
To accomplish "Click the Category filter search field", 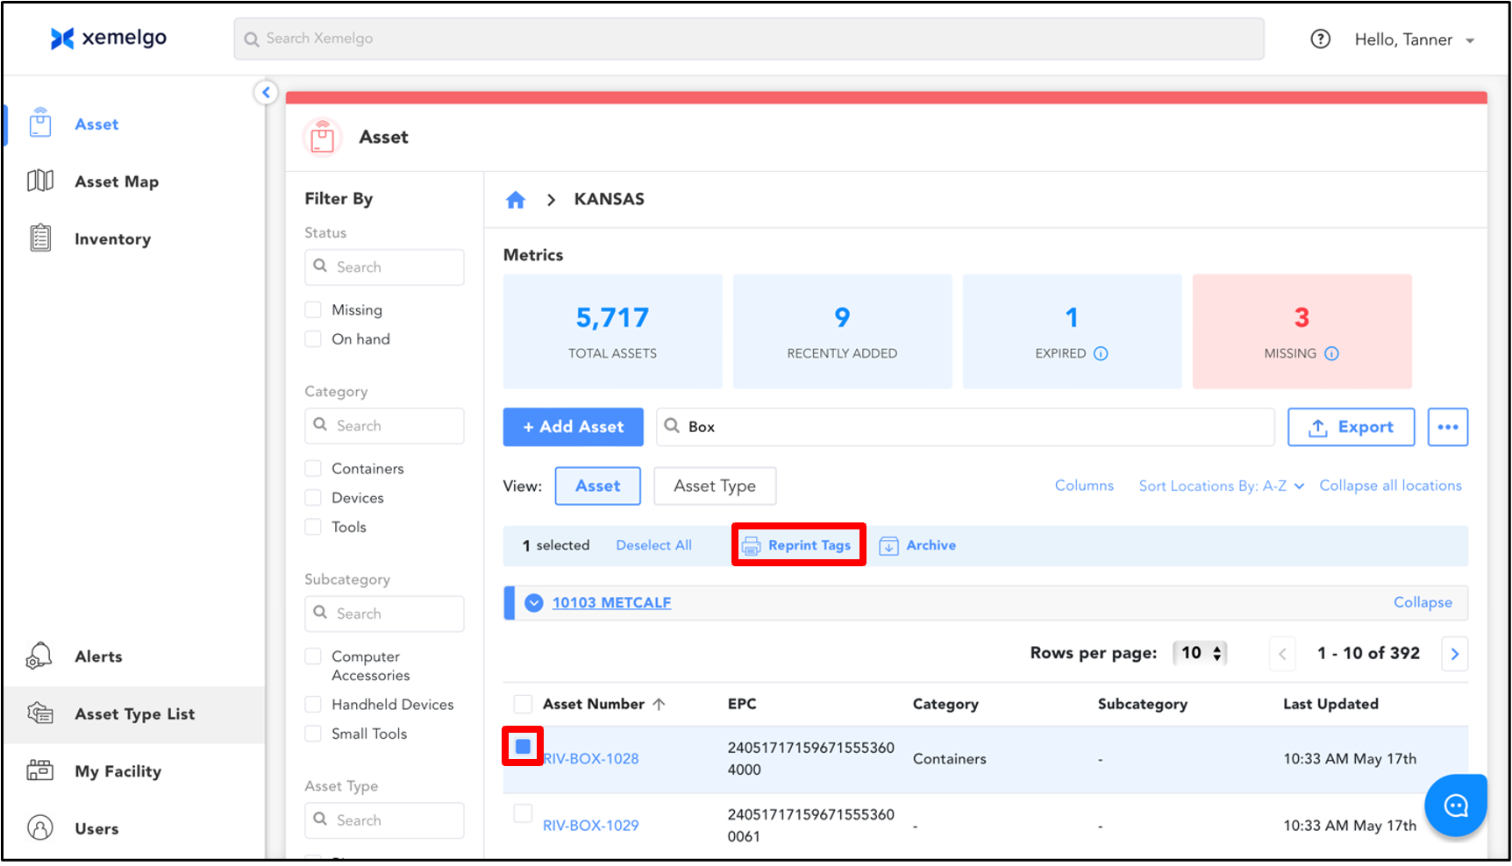I will coord(384,426).
